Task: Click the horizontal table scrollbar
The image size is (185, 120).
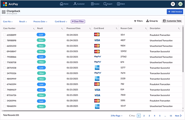Action: 77,111
